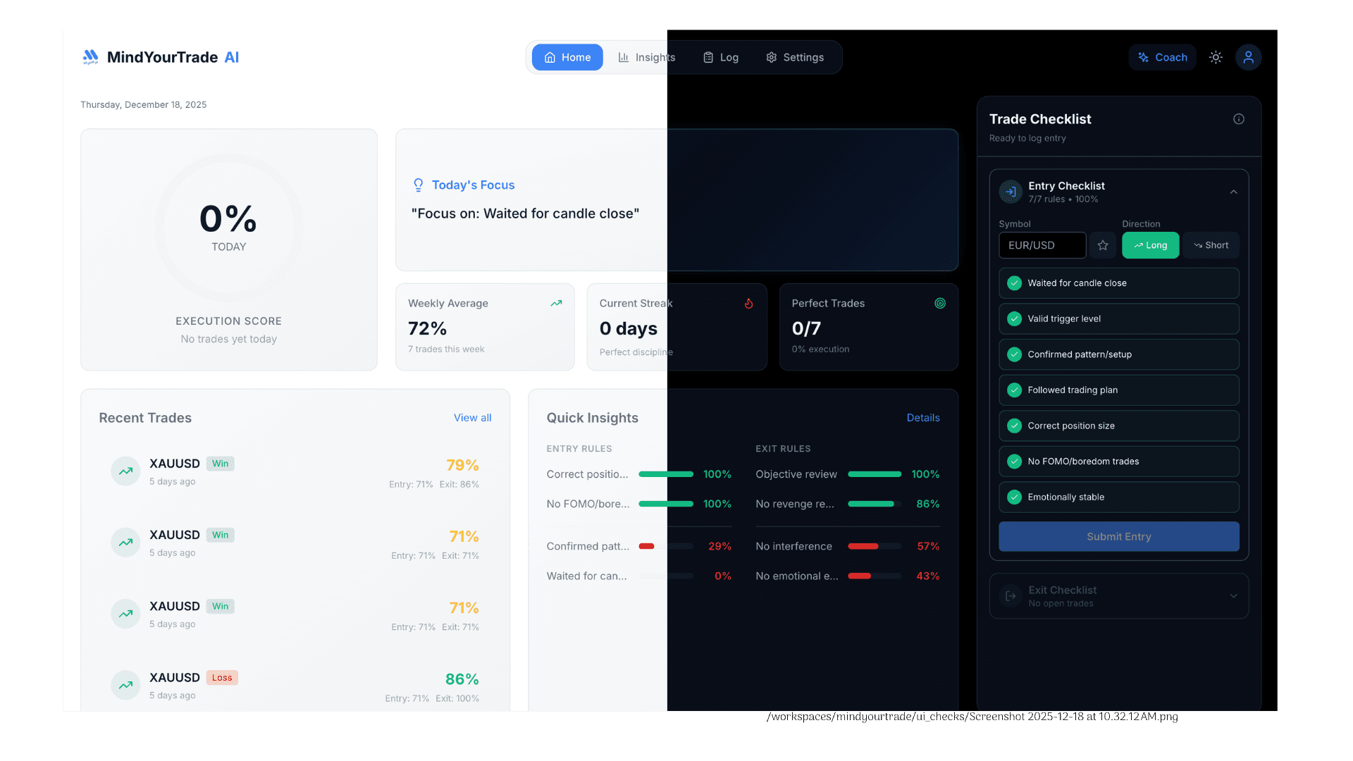Expand the Exit Checklist section
This screenshot has width=1353, height=761.
tap(1234, 595)
